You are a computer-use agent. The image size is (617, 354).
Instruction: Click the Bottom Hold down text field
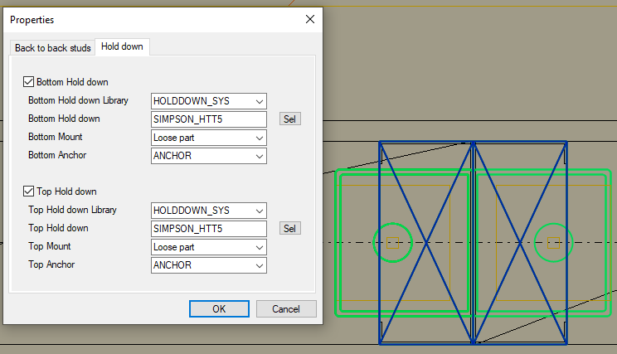[208, 119]
